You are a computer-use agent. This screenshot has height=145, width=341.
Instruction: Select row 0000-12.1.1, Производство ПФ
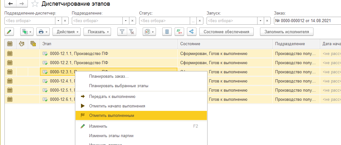[108, 53]
